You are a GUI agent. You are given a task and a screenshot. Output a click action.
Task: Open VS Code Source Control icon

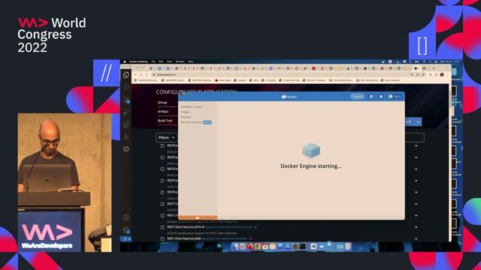tap(126, 100)
